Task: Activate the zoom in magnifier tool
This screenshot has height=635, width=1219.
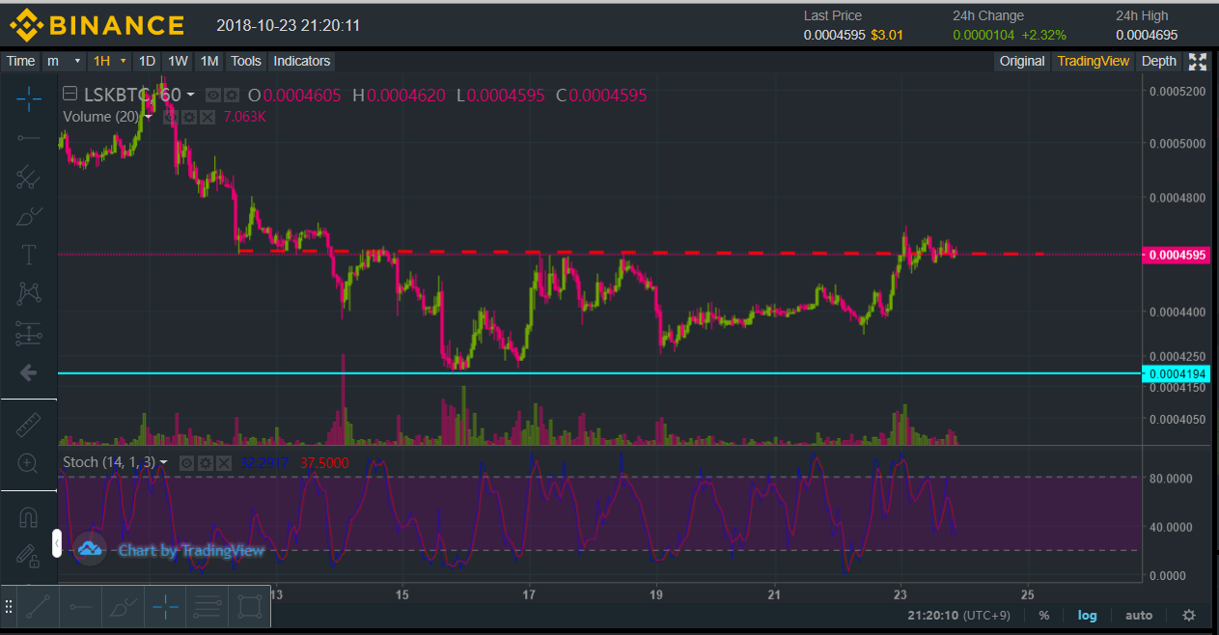Action: pyautogui.click(x=29, y=463)
